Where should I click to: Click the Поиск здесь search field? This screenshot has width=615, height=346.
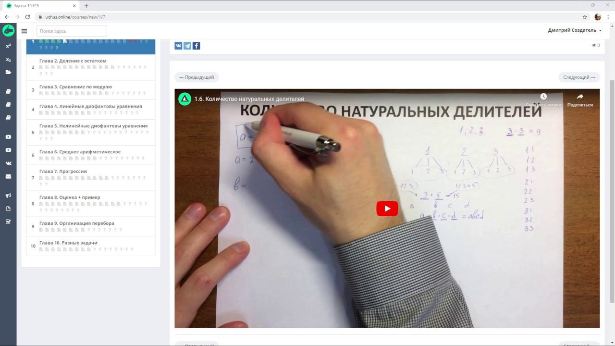click(x=72, y=31)
